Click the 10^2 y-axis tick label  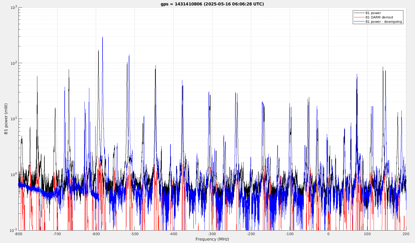click(14, 63)
